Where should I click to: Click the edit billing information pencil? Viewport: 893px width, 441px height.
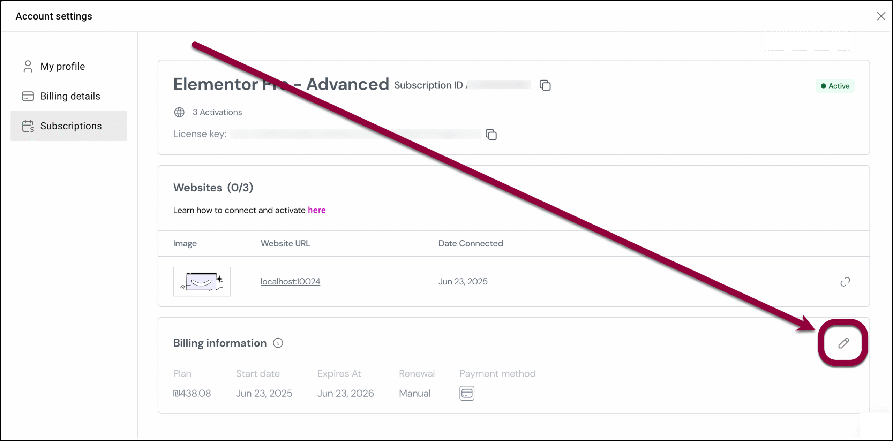(843, 343)
